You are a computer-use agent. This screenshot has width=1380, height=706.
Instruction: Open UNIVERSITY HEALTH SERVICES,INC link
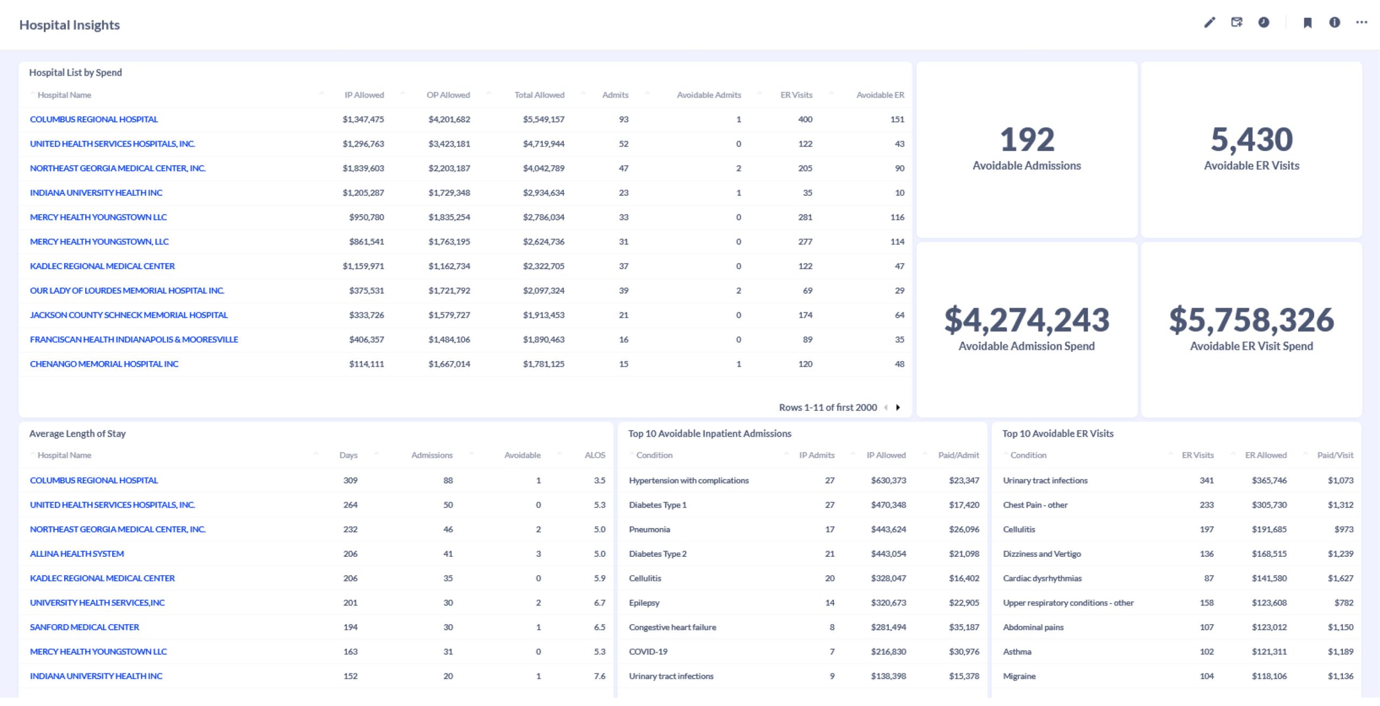coord(97,603)
